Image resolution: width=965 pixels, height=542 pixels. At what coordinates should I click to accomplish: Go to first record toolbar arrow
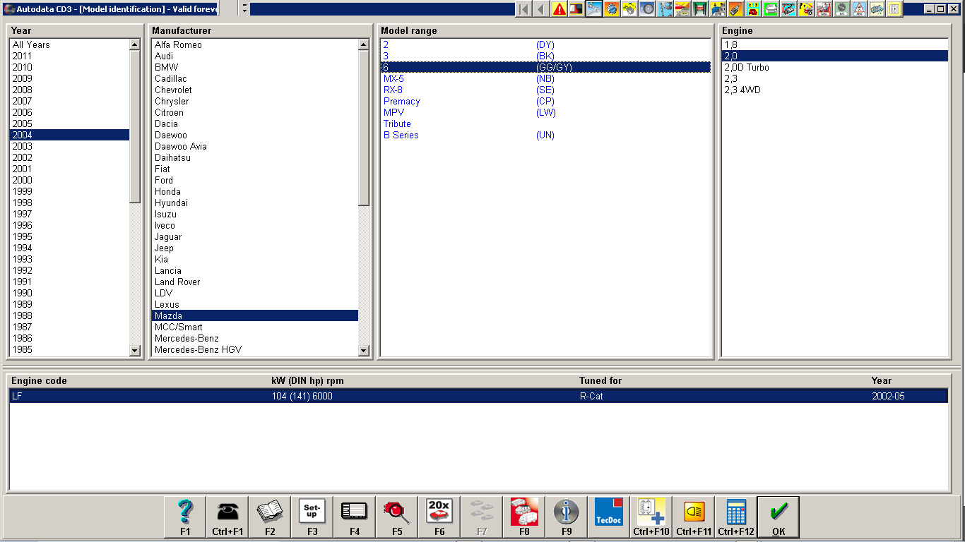524,8
